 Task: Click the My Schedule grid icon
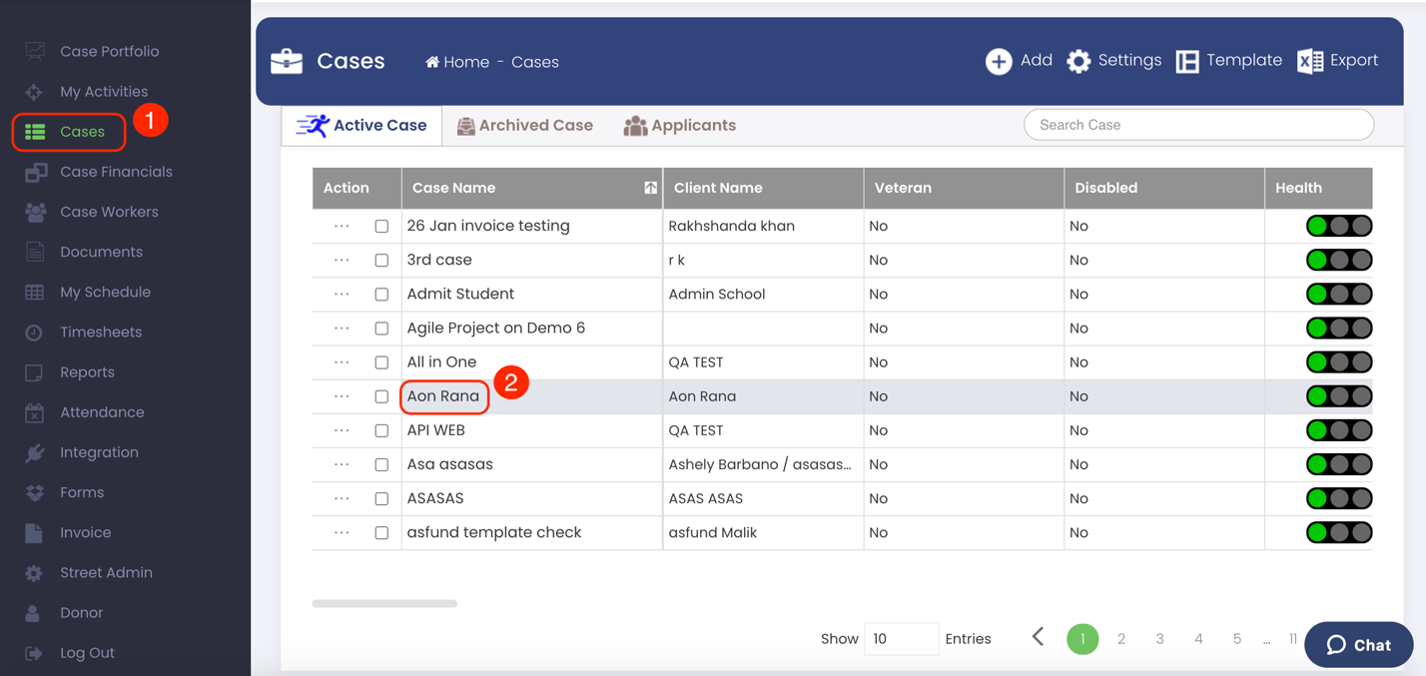35,292
